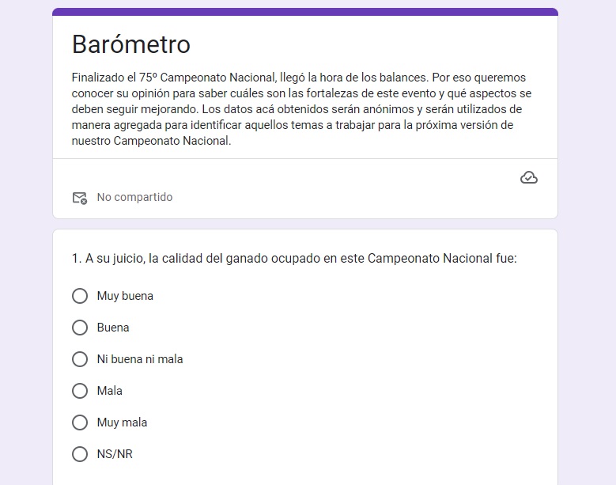Click question 1 text about calidad del ganado
The image size is (616, 485).
click(294, 258)
